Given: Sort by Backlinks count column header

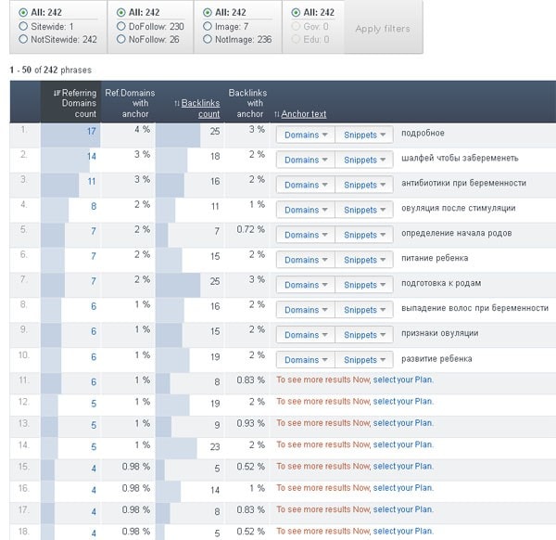Looking at the screenshot, I should pos(199,109).
